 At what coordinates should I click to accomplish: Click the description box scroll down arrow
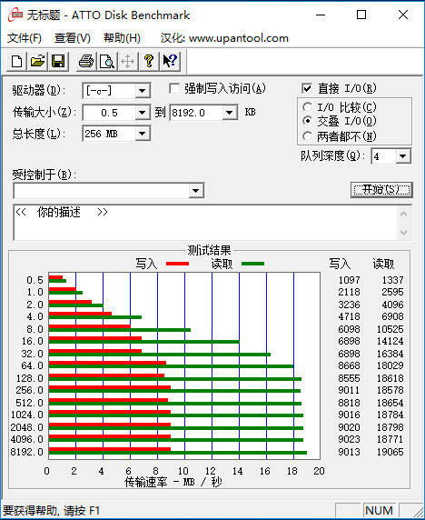403,232
